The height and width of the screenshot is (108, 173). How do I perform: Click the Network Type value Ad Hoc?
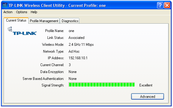coord(74,51)
